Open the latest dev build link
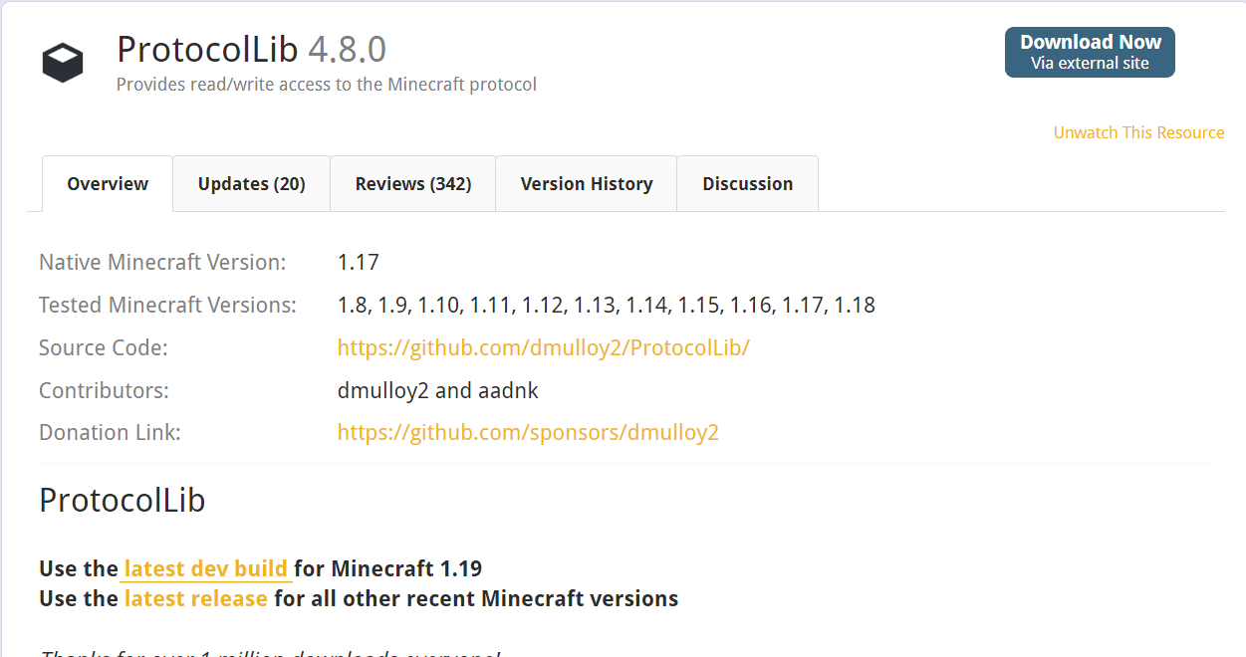This screenshot has height=657, width=1246. 205,568
